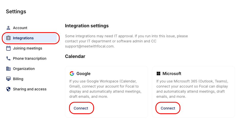Click the Joining meetings calendar icon
239x122 pixels.
click(x=8, y=48)
